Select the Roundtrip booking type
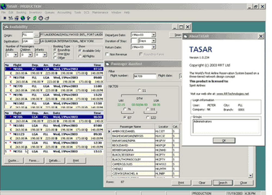Image resolution: width=272 pixels, height=195 pixels. click(x=55, y=50)
